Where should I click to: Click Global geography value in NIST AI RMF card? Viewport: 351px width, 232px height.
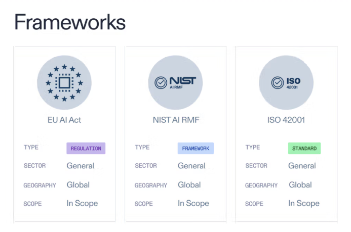(x=189, y=185)
